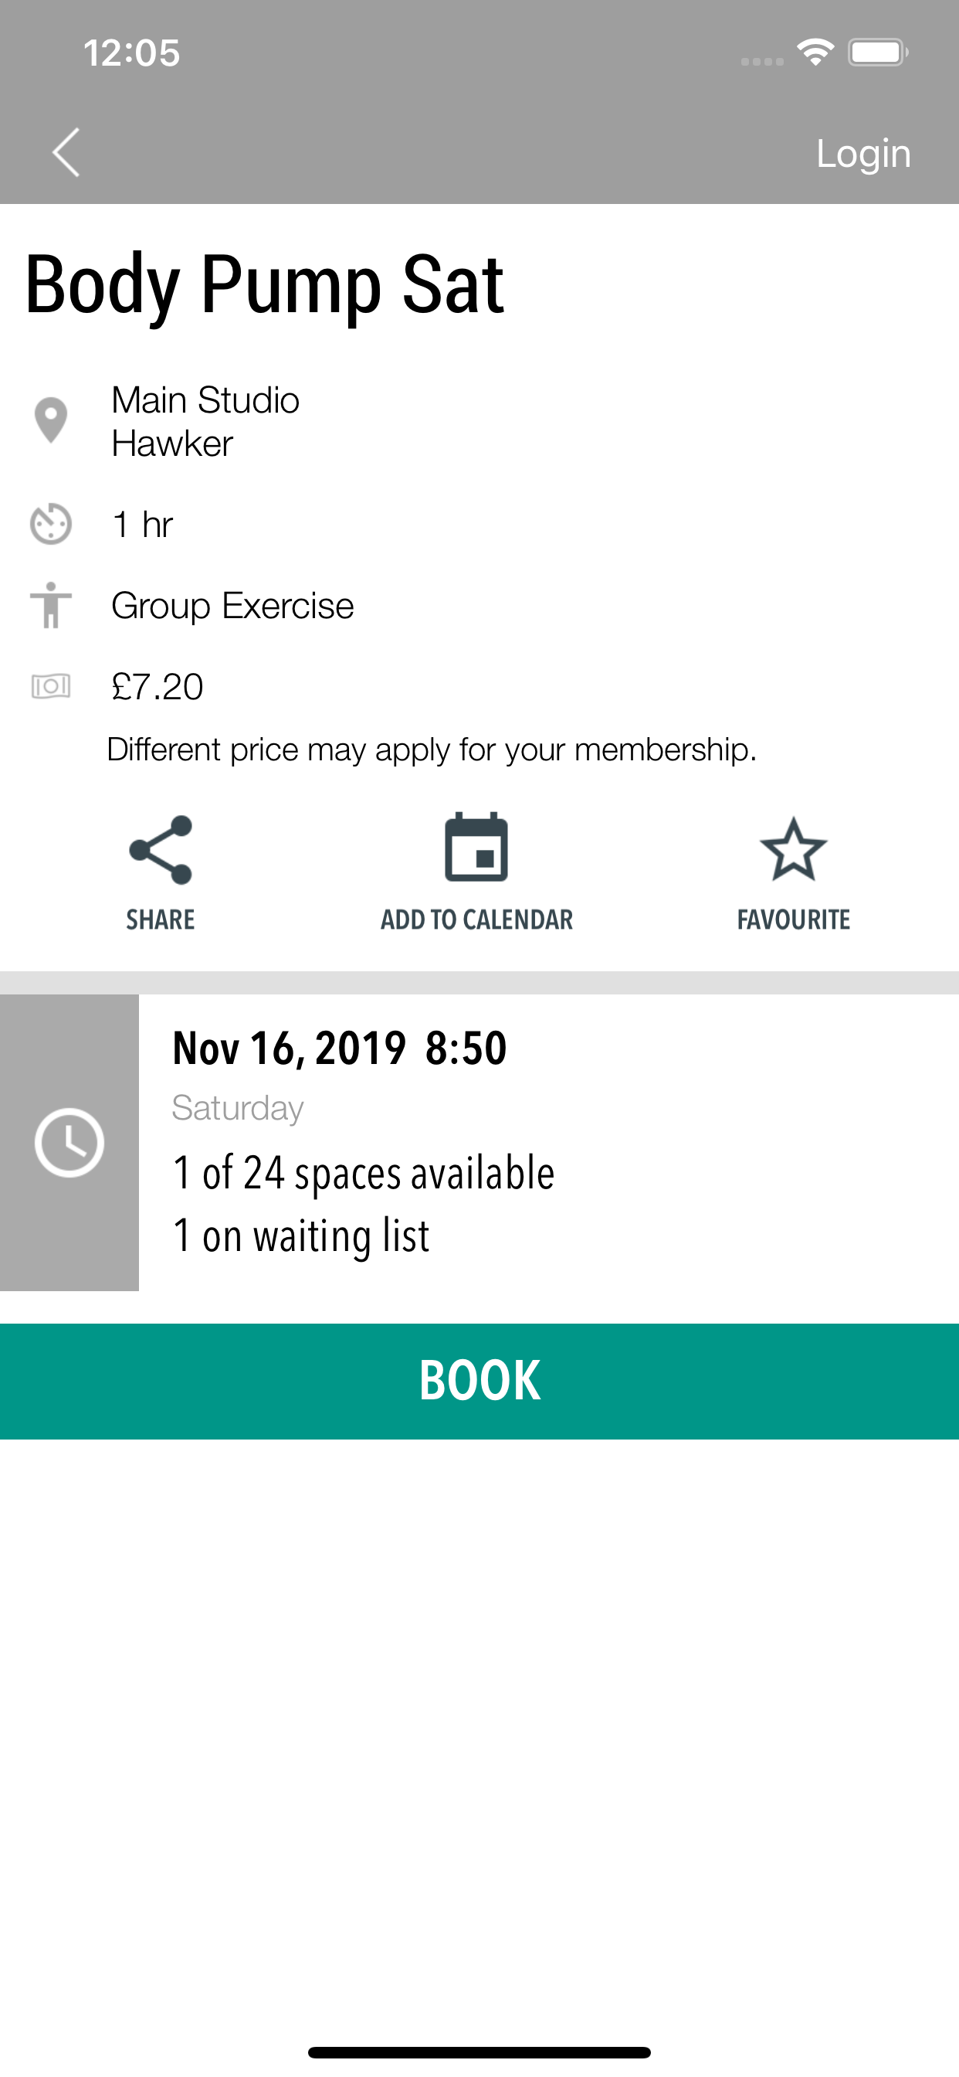Viewport: 959px width, 2077px height.
Task: Tap the duration timer icon
Action: (x=51, y=524)
